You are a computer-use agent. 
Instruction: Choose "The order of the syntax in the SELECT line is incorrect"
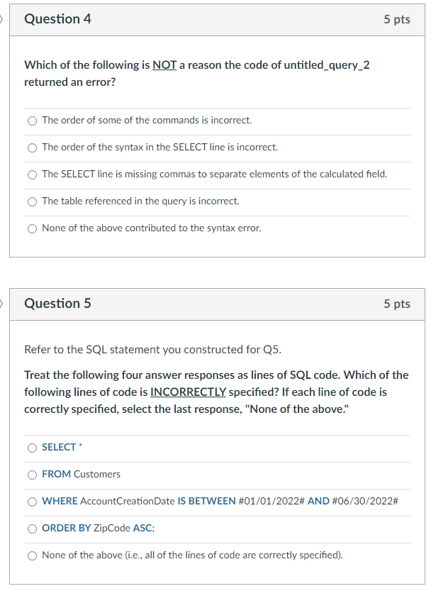point(32,147)
